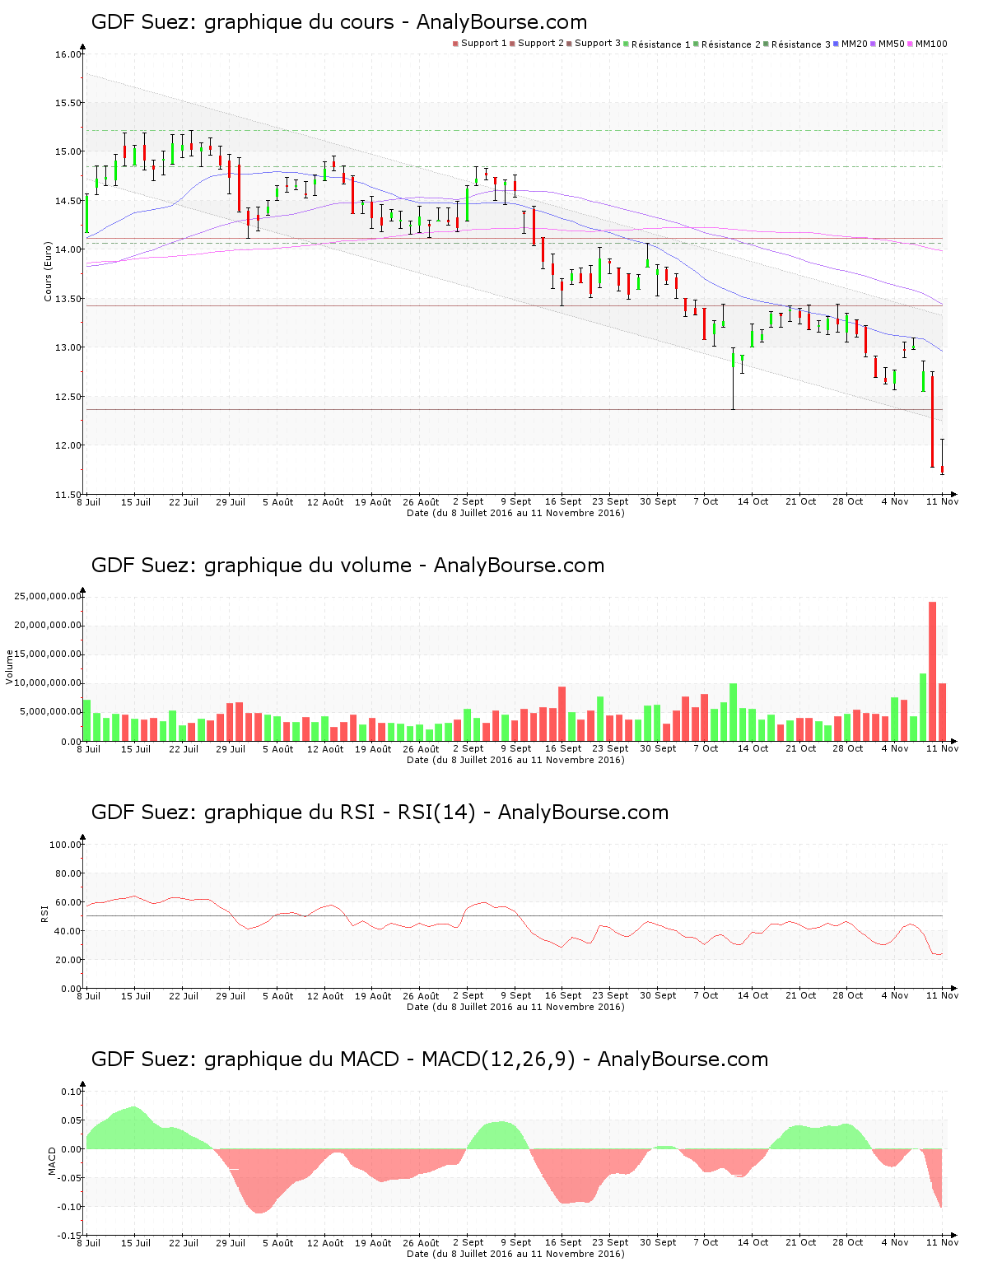Select the 'MM100' legend label

[931, 44]
